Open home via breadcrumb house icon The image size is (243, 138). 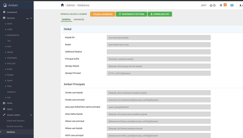click(62, 5)
